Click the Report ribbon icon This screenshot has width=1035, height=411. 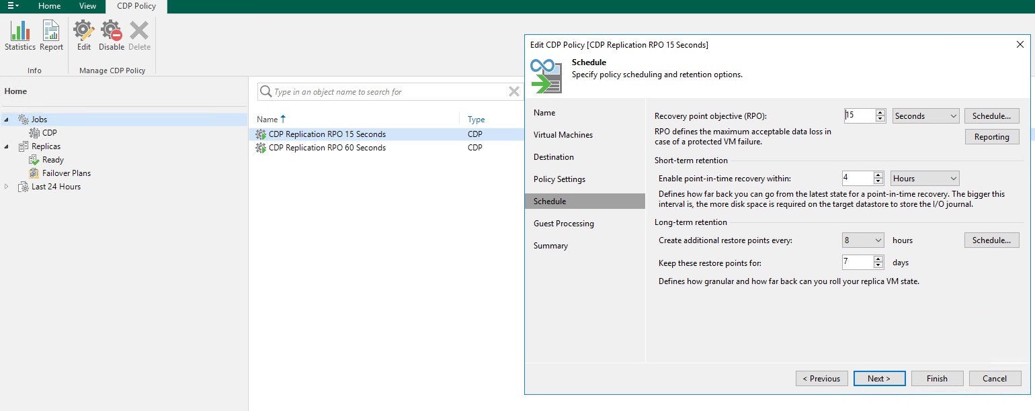pos(51,35)
